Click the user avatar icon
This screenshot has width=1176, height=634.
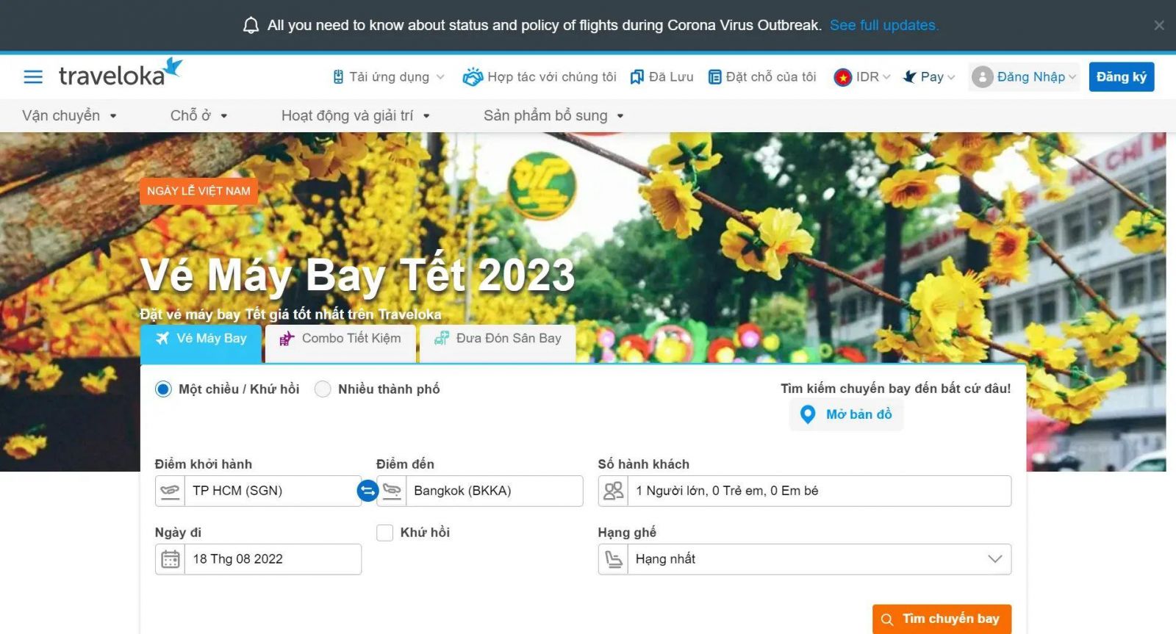[x=982, y=76]
